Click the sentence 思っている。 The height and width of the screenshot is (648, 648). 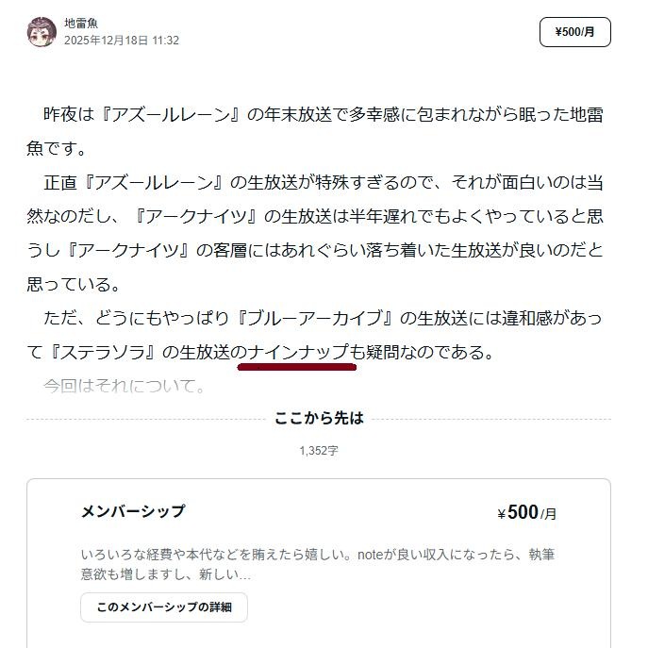pyautogui.click(x=74, y=284)
